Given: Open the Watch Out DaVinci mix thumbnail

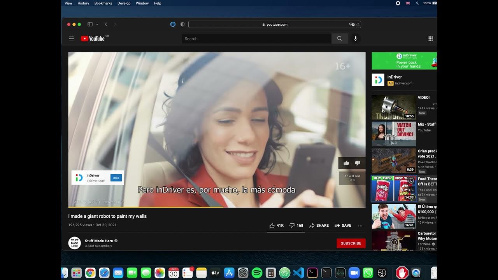Looking at the screenshot, I should tap(394, 134).
